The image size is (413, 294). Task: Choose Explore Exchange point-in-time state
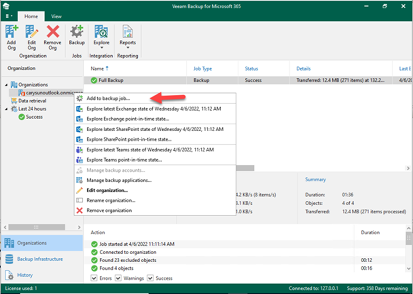155,119
